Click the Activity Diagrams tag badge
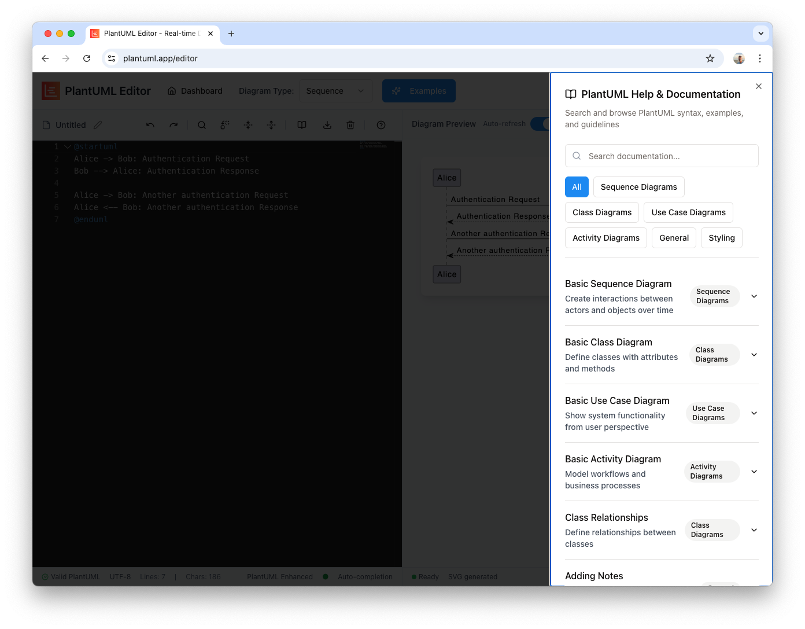 [711, 472]
